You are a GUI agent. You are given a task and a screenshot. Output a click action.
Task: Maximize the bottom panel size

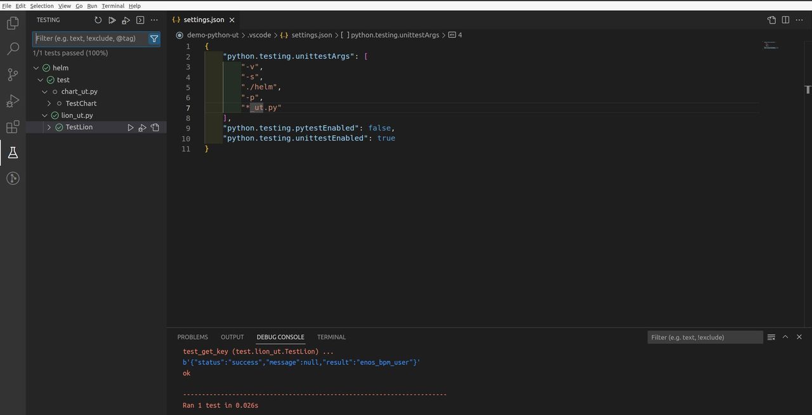[785, 337]
